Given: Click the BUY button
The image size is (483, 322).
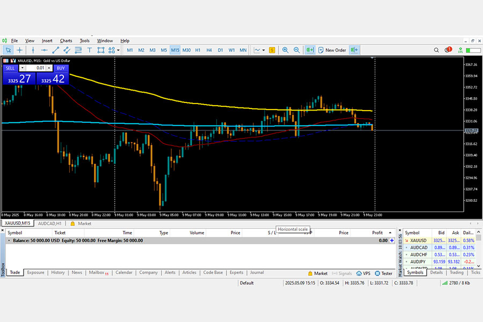Looking at the screenshot, I should (61, 68).
